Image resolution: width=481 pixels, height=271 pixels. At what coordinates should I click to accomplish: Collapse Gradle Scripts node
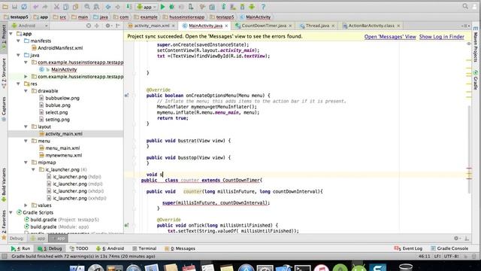click(11, 212)
